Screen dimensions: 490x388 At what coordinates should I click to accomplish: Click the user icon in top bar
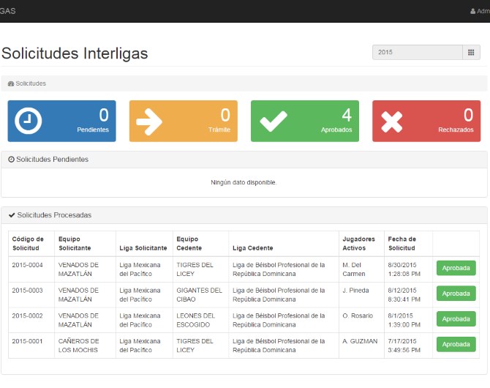click(x=472, y=11)
